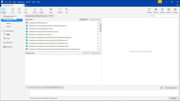
Task: Open Git-flow from the toolbar
Action: (x=149, y=10)
